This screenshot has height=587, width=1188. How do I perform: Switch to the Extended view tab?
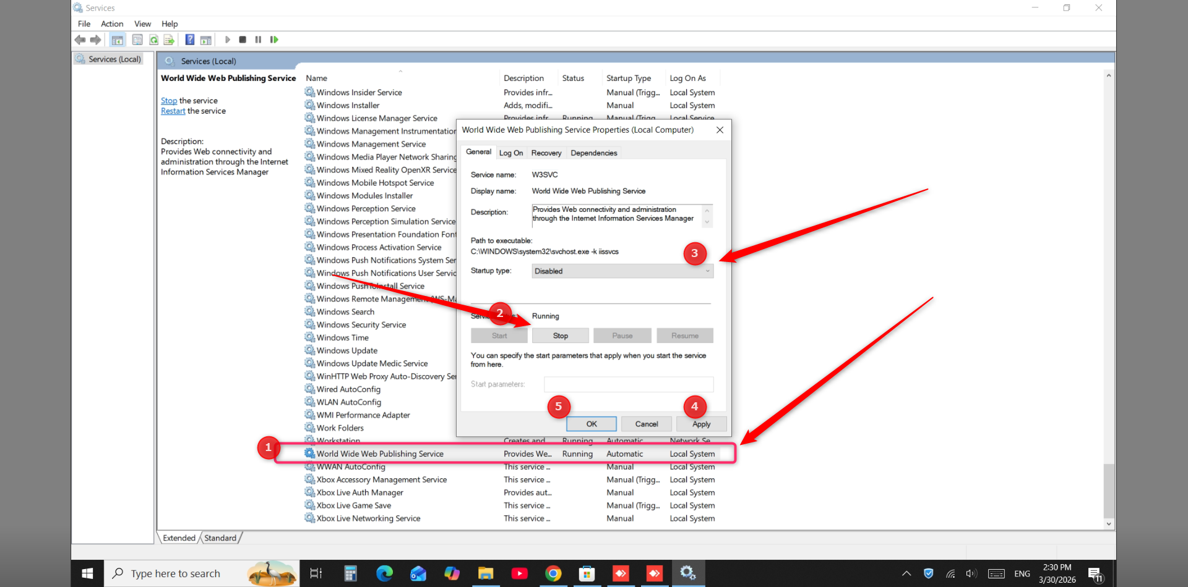click(x=179, y=538)
